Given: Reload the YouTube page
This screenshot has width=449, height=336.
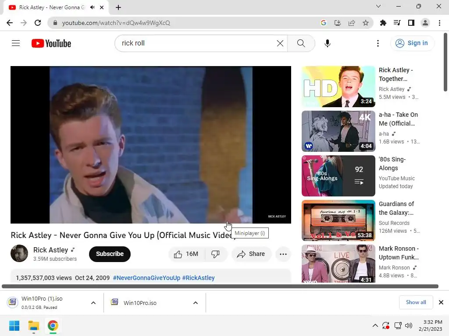Looking at the screenshot, I should pos(38,23).
